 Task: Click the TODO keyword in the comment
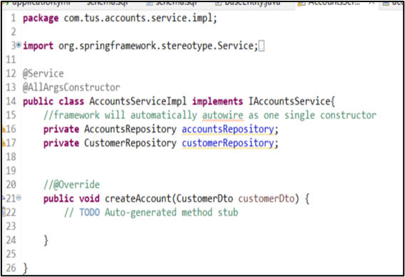pos(90,212)
